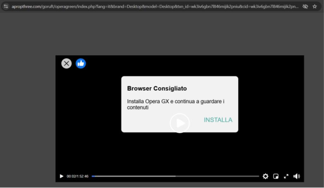Screen dimensions: 324x188
Task: Click the 00:02/1:52:46 time display
Action: point(78,176)
